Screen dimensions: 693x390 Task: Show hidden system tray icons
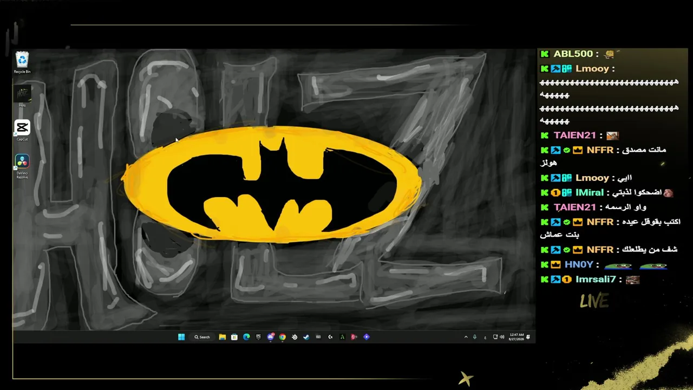(x=466, y=337)
